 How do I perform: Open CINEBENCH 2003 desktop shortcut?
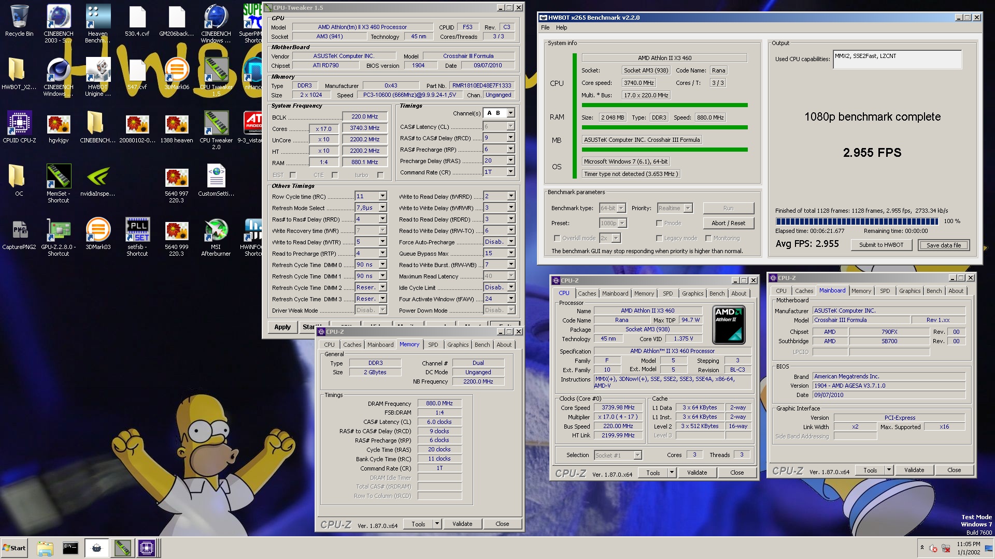pyautogui.click(x=59, y=23)
